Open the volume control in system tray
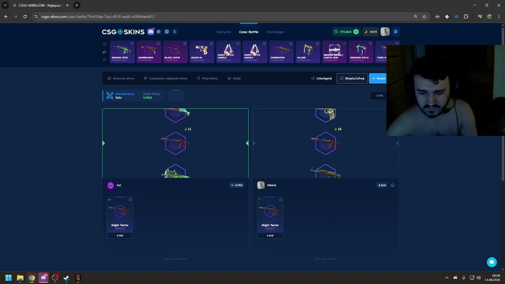Image resolution: width=505 pixels, height=284 pixels. pyautogui.click(x=479, y=278)
